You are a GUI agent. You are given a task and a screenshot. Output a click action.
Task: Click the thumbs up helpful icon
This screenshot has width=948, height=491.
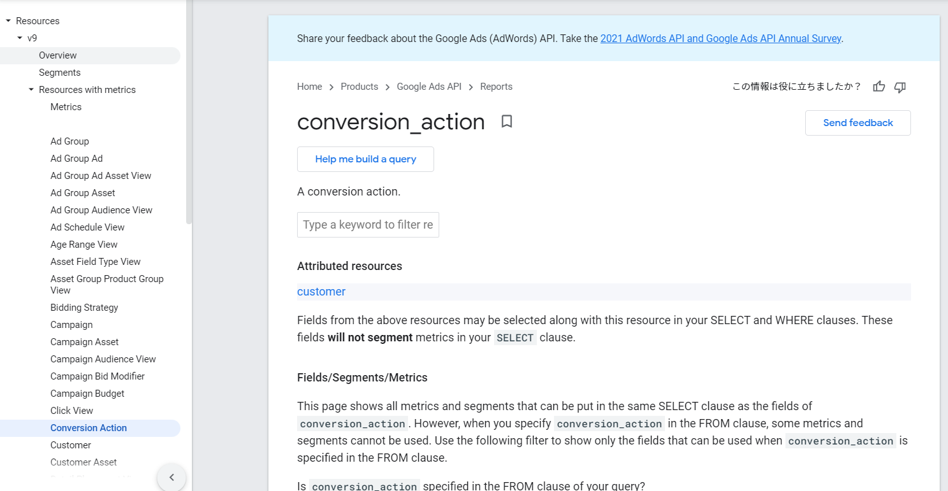click(879, 87)
